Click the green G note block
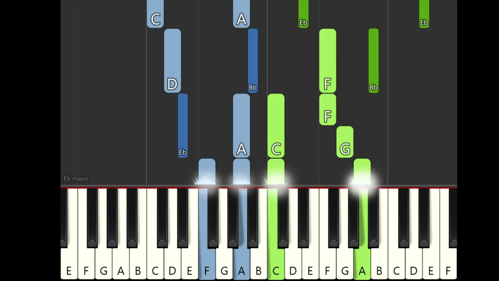The image size is (499, 281). (x=345, y=142)
